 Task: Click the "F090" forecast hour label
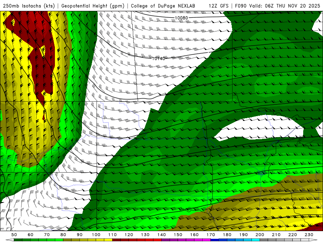[x=241, y=6]
